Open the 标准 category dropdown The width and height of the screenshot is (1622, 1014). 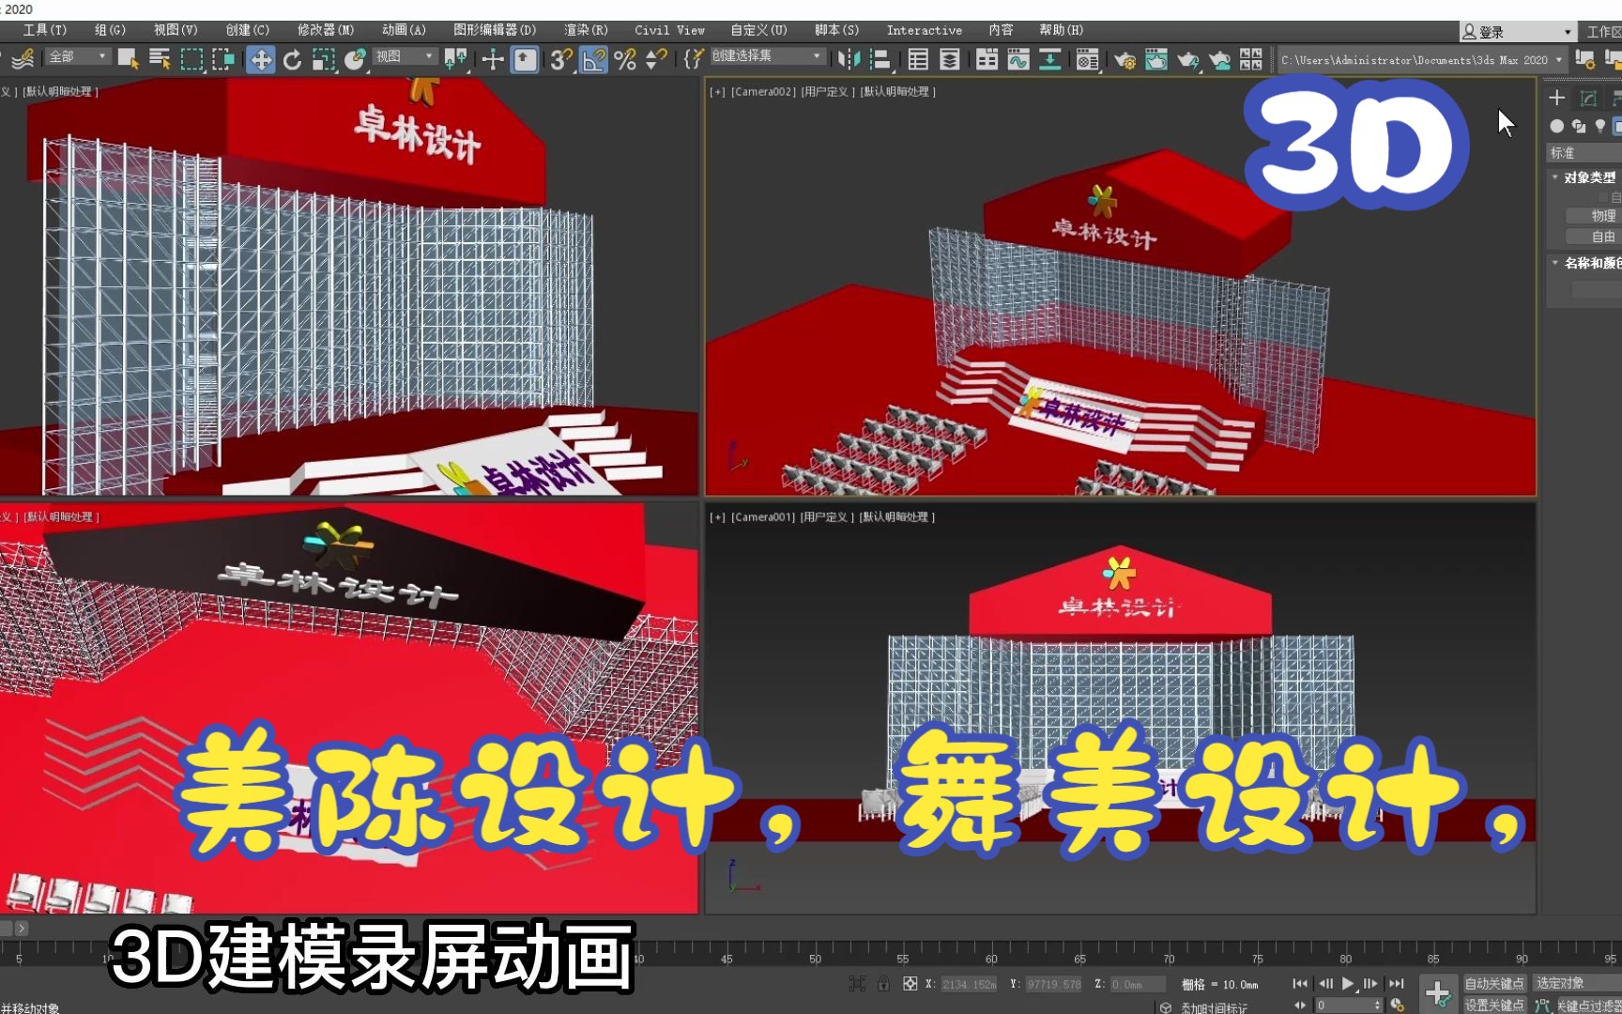pyautogui.click(x=1584, y=153)
